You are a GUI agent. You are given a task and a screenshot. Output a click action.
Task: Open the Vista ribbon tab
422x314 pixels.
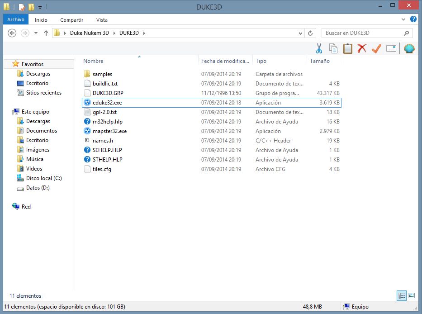(x=102, y=20)
